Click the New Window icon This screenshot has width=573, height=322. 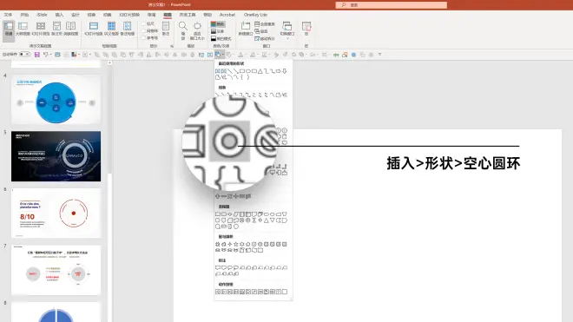246,29
